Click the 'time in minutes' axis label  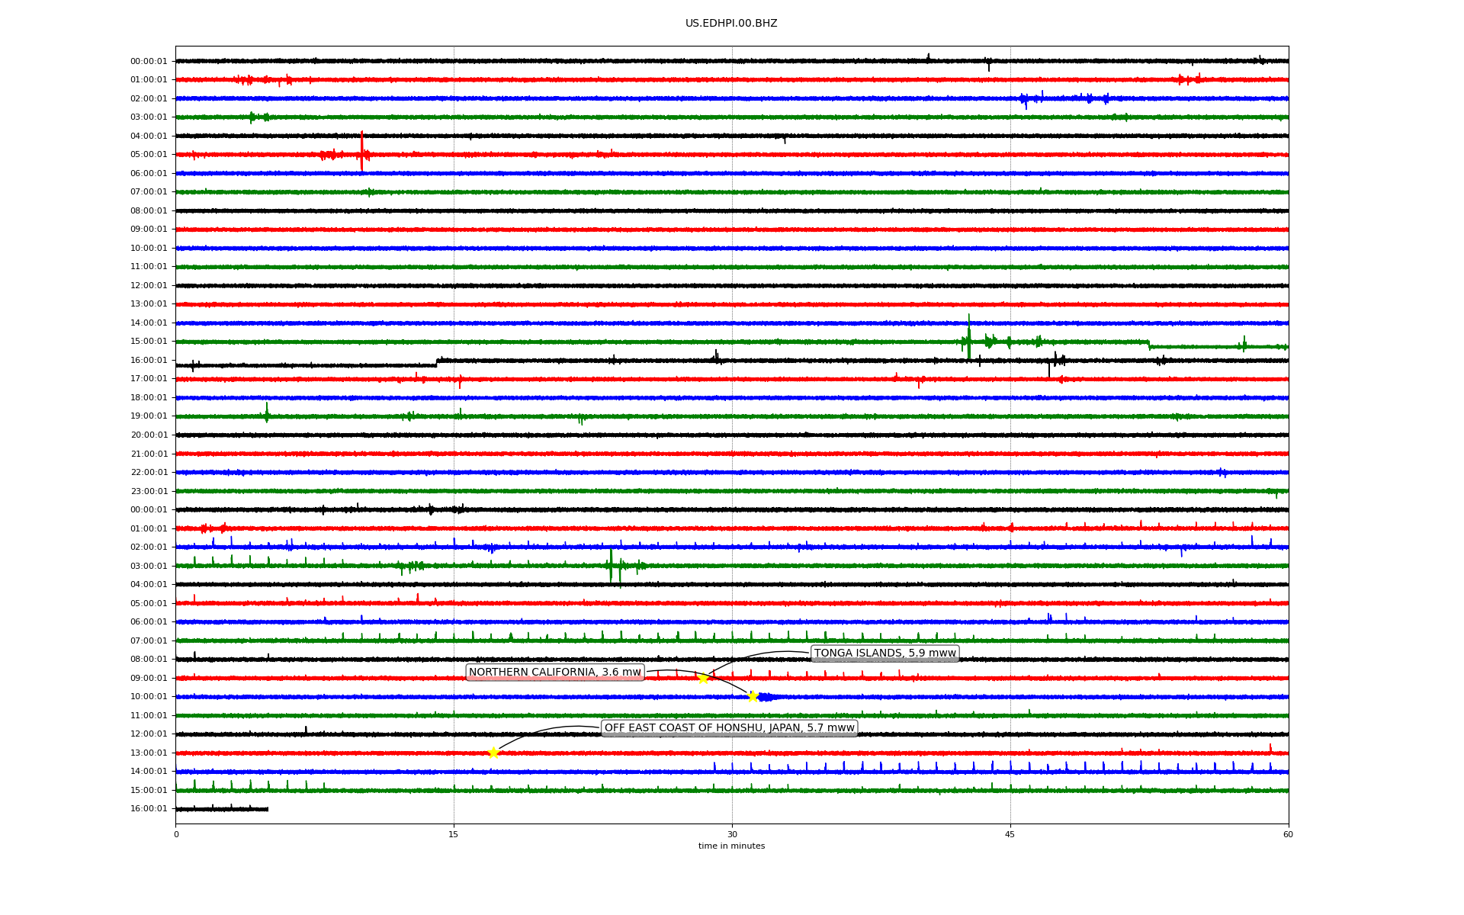730,846
